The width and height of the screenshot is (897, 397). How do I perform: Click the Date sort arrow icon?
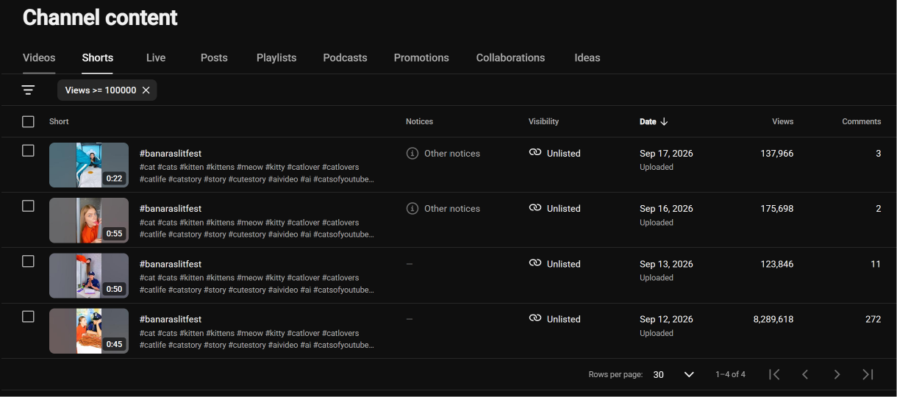(664, 121)
